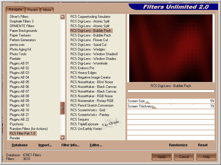This screenshot has height=165, width=221.
Task: Choose RCS Negative Image Creator filter
Action: [91, 77]
